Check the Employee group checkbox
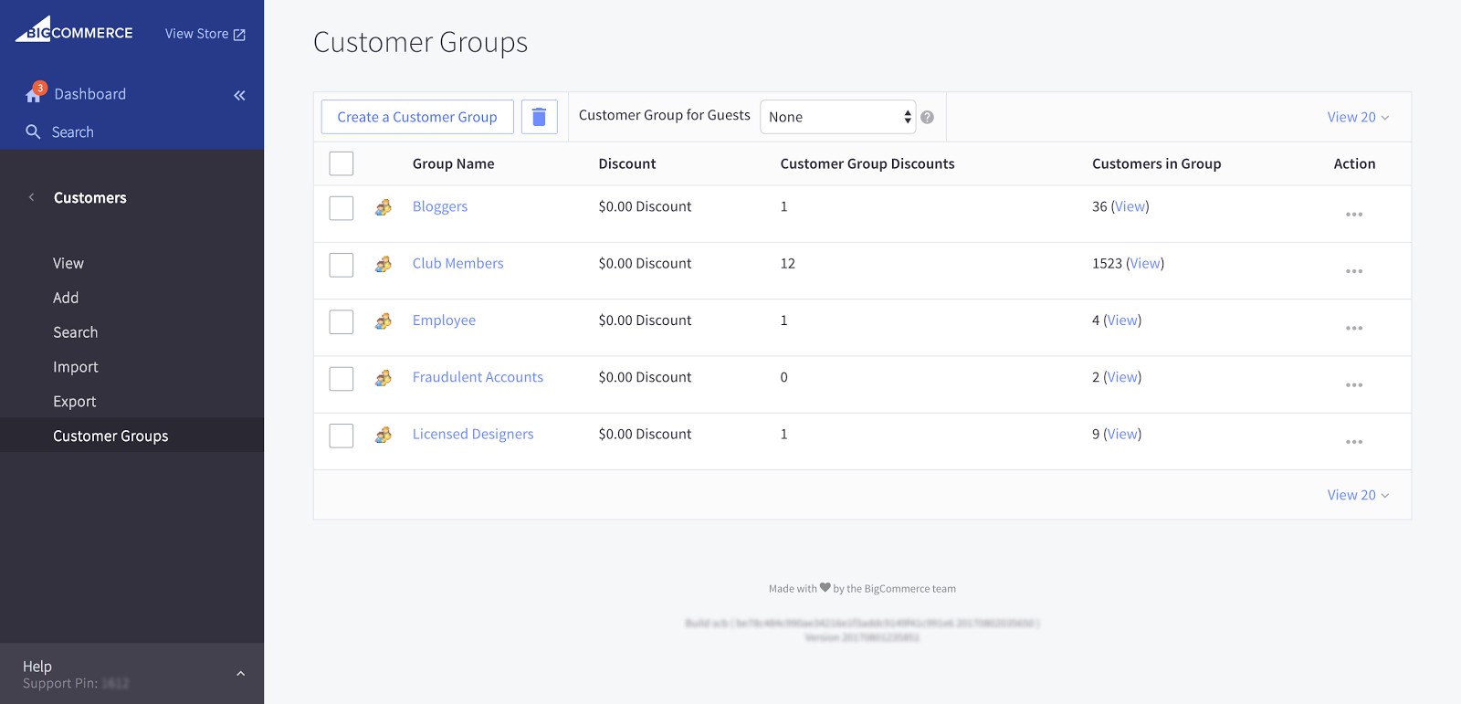 [x=342, y=321]
